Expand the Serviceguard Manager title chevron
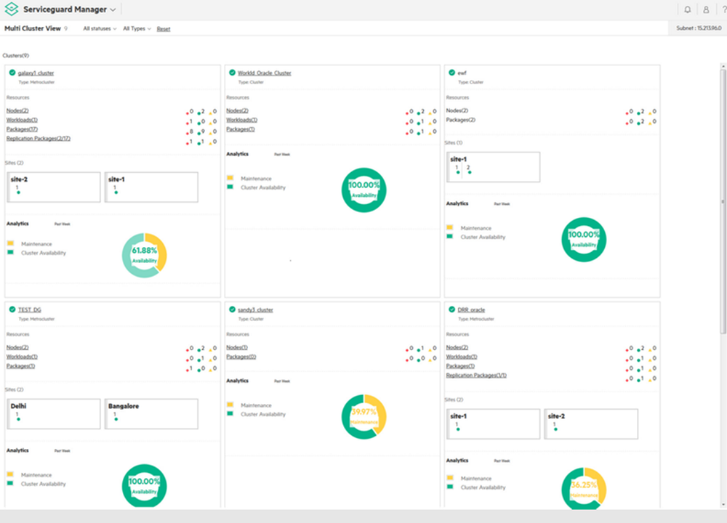727x523 pixels. tap(113, 9)
